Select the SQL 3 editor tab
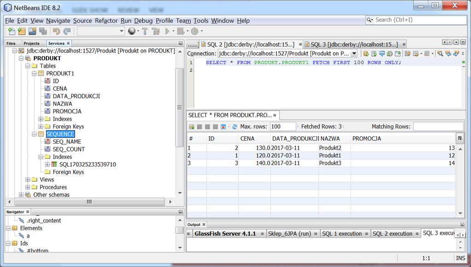 pyautogui.click(x=354, y=45)
